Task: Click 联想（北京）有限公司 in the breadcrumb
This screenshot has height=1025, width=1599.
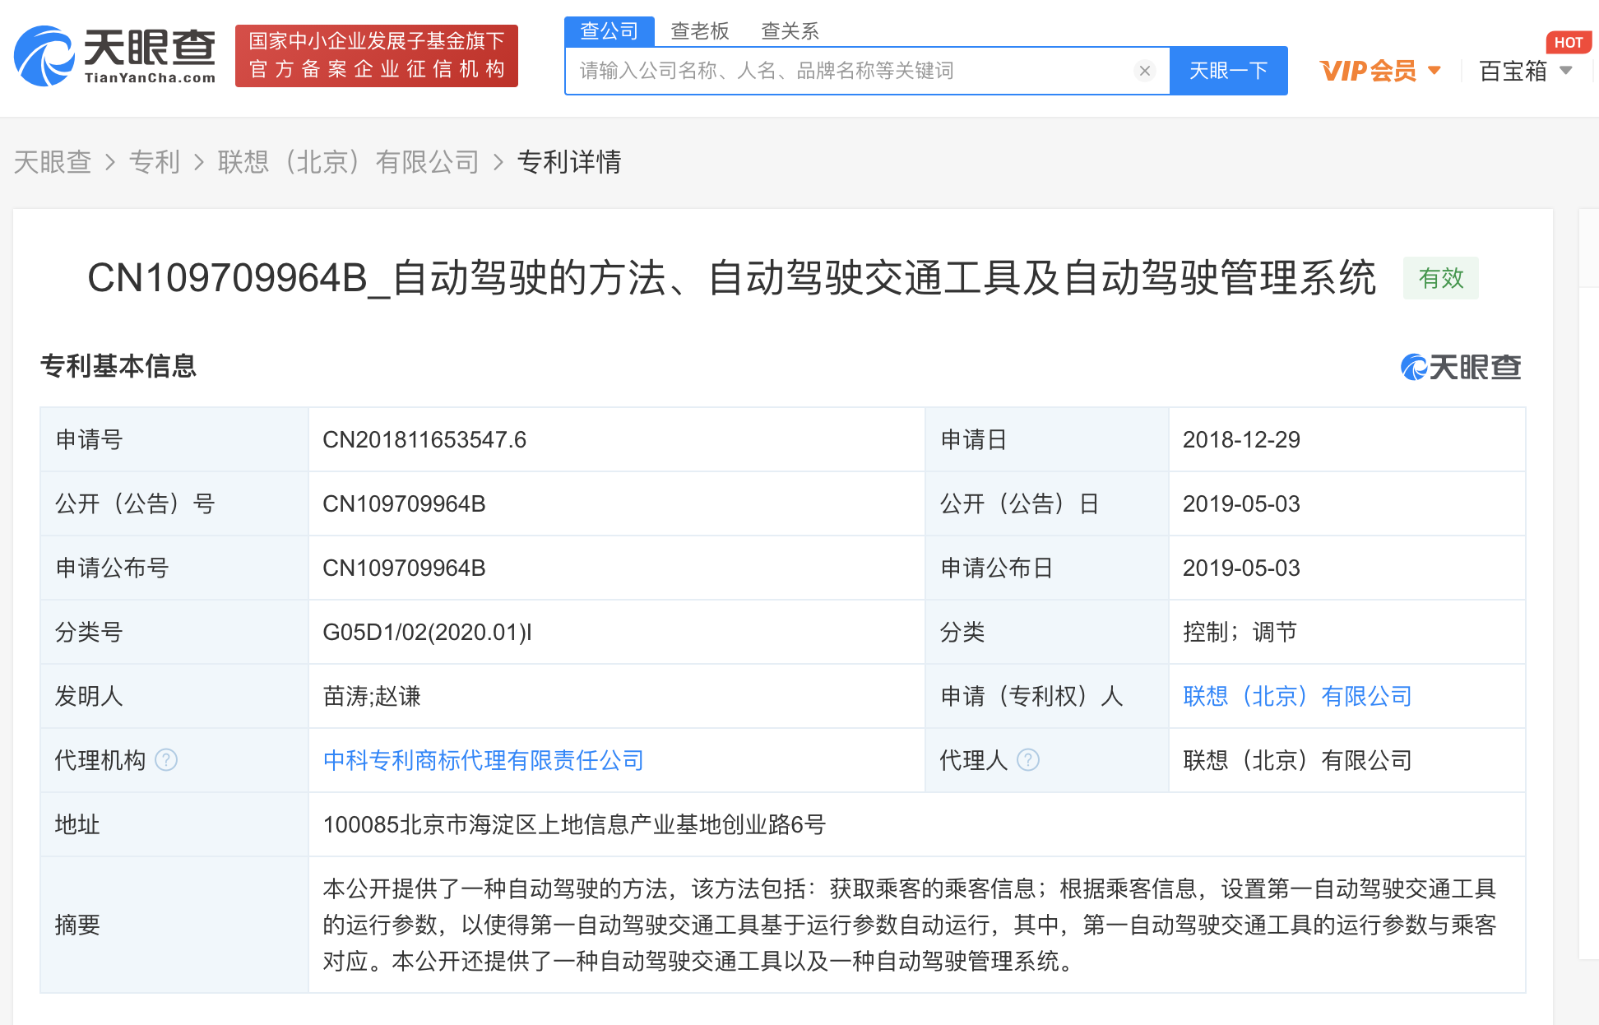Action: coord(348,162)
